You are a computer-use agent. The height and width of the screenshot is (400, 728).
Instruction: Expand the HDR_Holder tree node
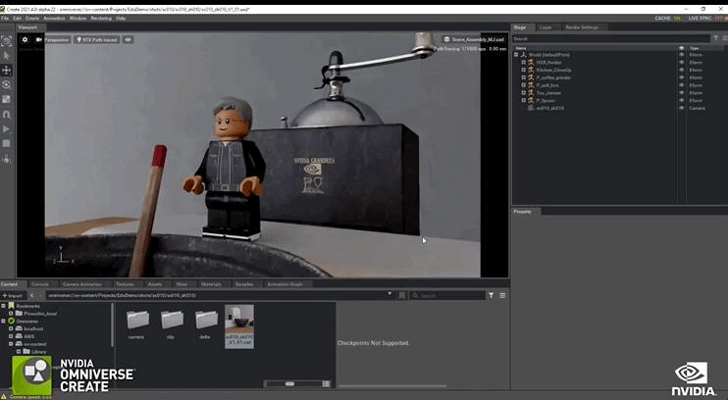[x=524, y=63]
